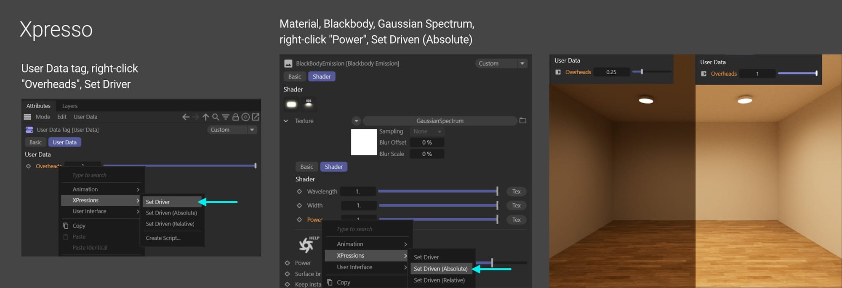Open the Mode menu
The height and width of the screenshot is (288, 842).
43,117
